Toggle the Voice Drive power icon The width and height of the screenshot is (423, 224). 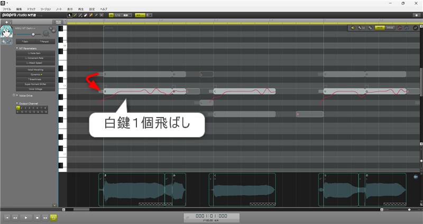pos(14,95)
